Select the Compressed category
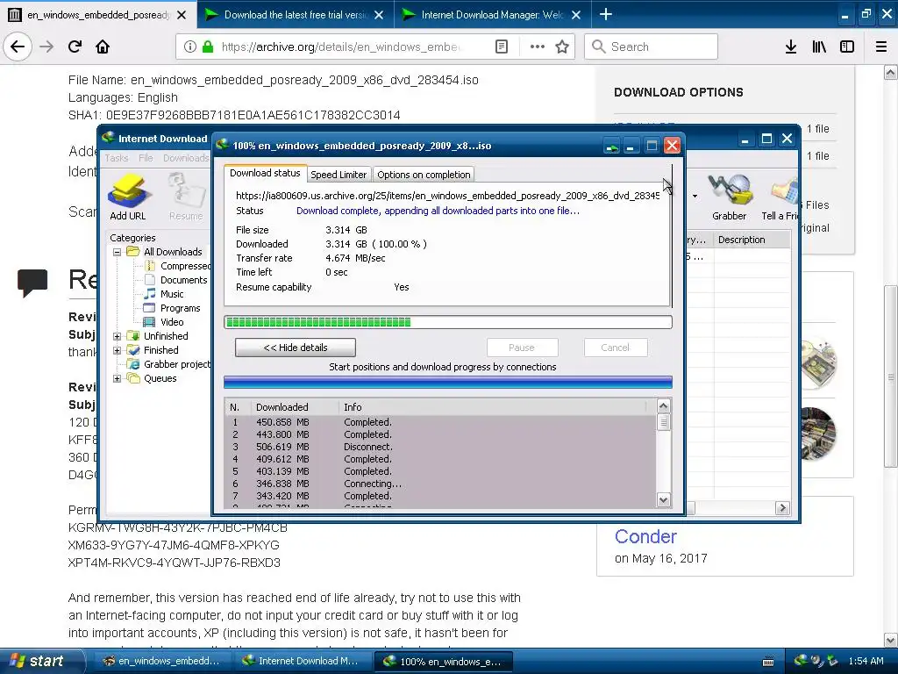Image resolution: width=898 pixels, height=674 pixels. coord(185,266)
